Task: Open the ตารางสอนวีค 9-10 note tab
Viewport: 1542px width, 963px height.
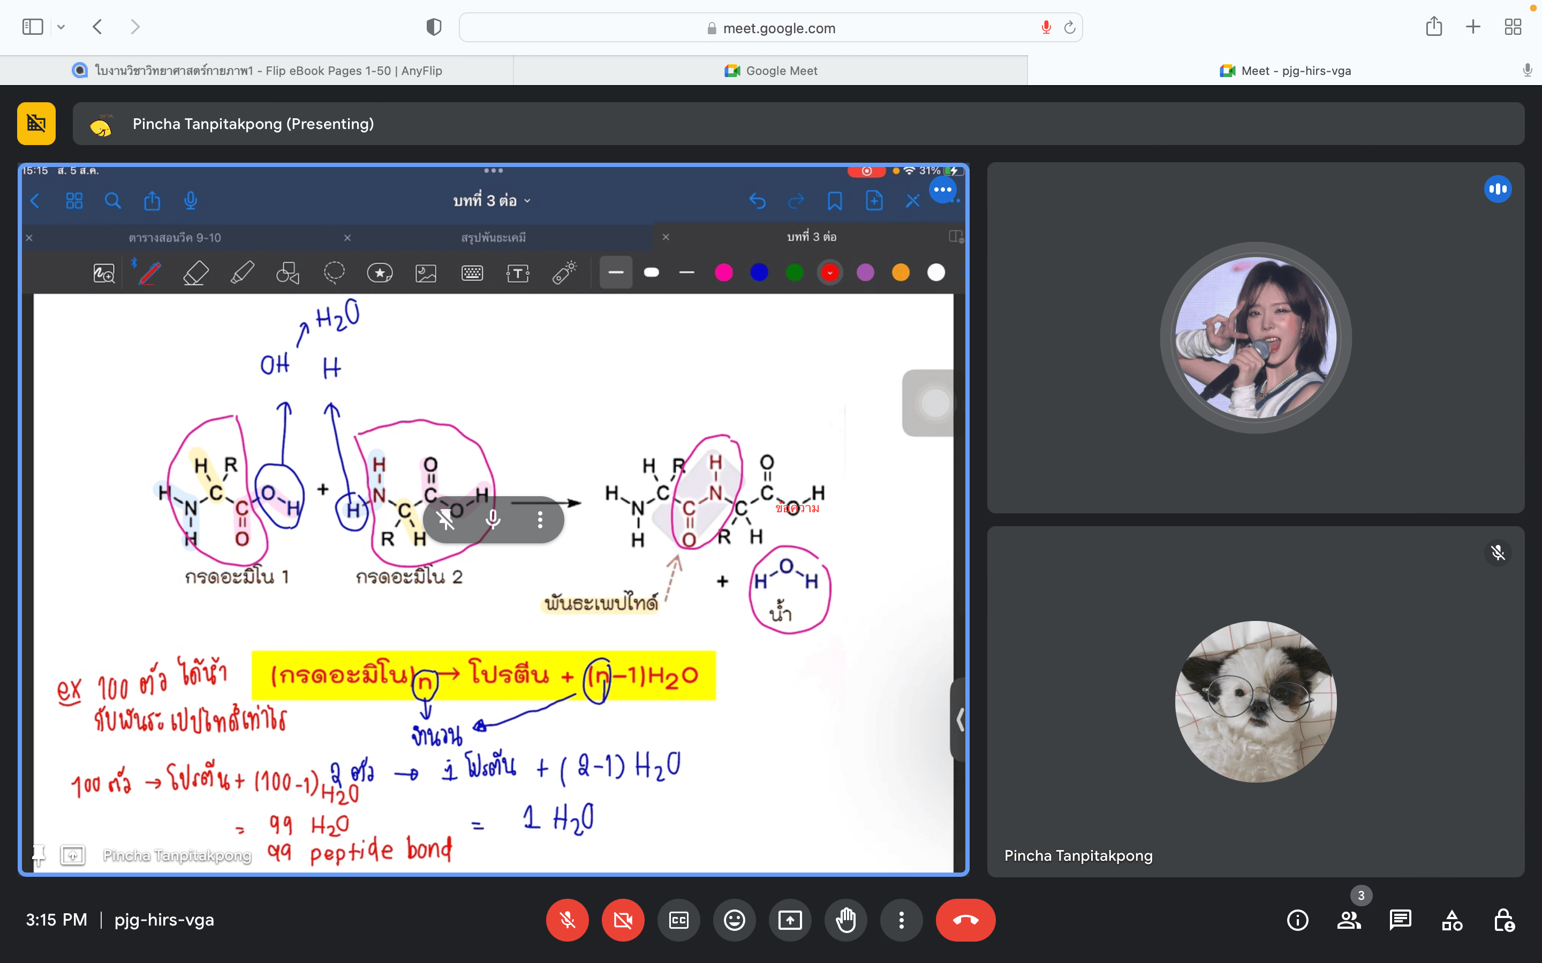Action: [x=175, y=238]
